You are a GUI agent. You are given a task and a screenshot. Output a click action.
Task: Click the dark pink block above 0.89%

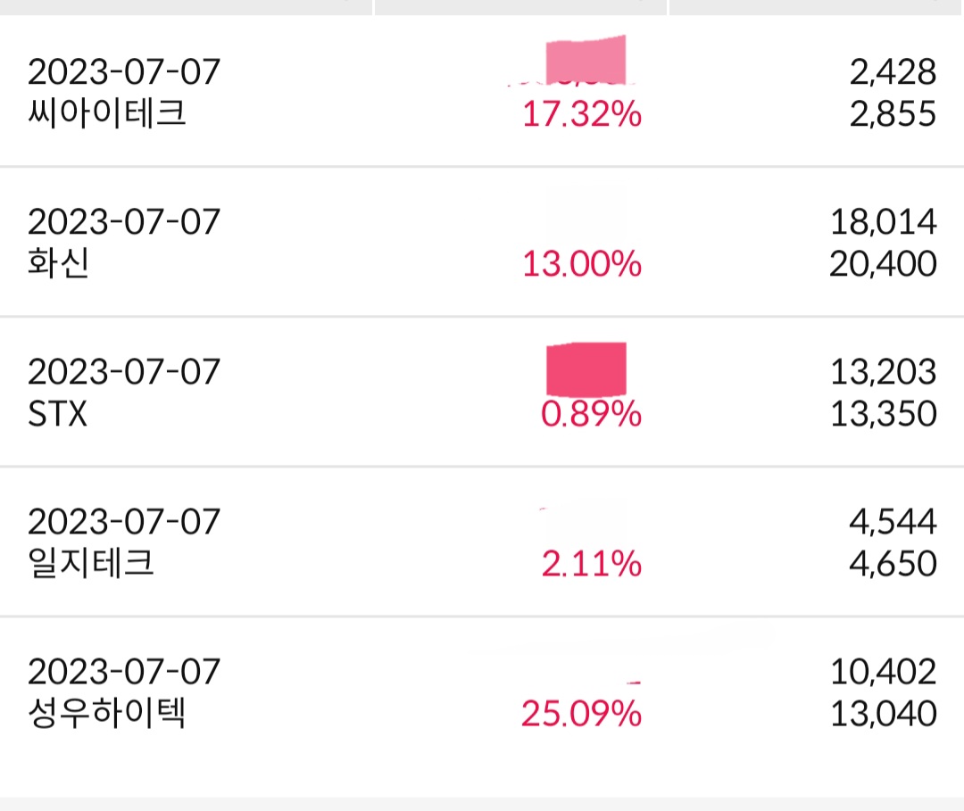(x=586, y=368)
